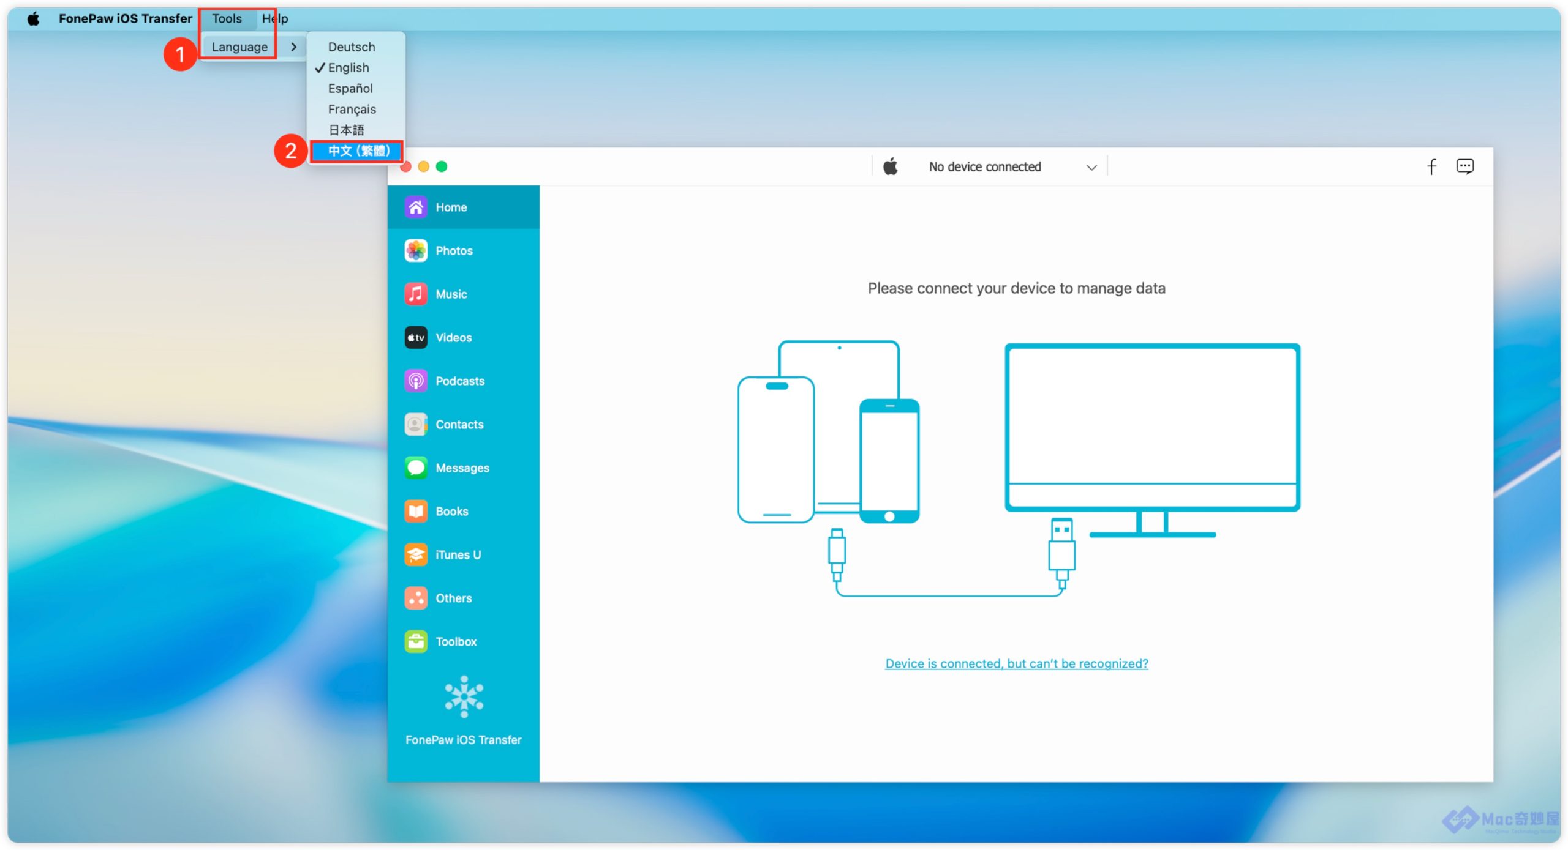The height and width of the screenshot is (850, 1568).
Task: Open the Podcasts sidebar icon
Action: pos(416,381)
